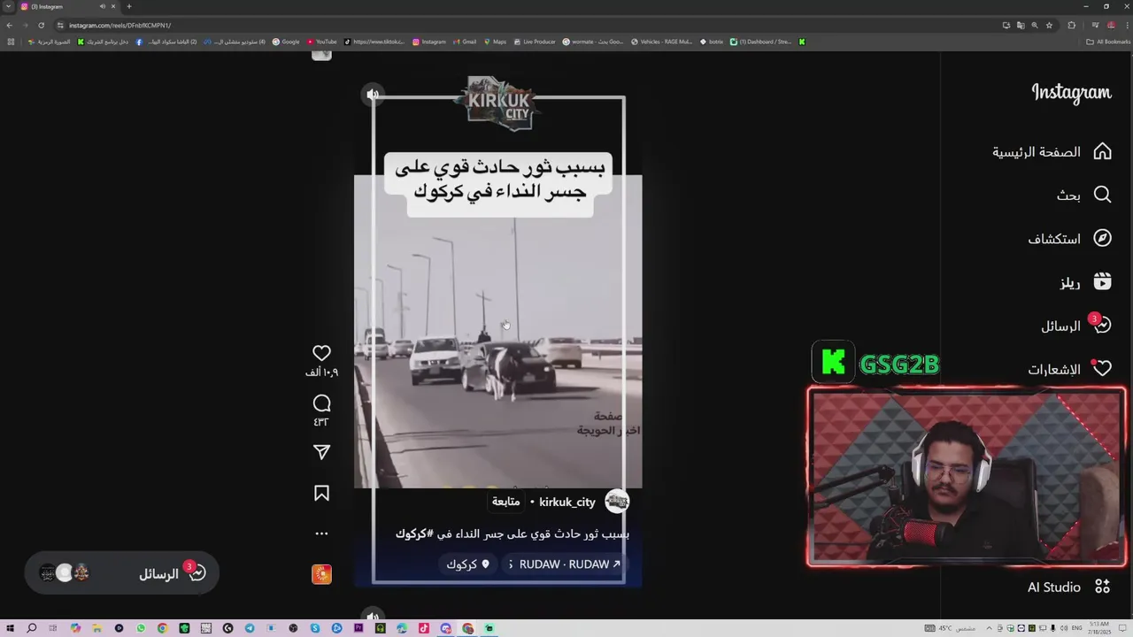The width and height of the screenshot is (1133, 637).
Task: Bookmark this page with the star
Action: click(1049, 25)
